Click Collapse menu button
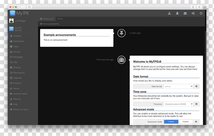This screenshot has width=214, height=136. tap(47, 19)
